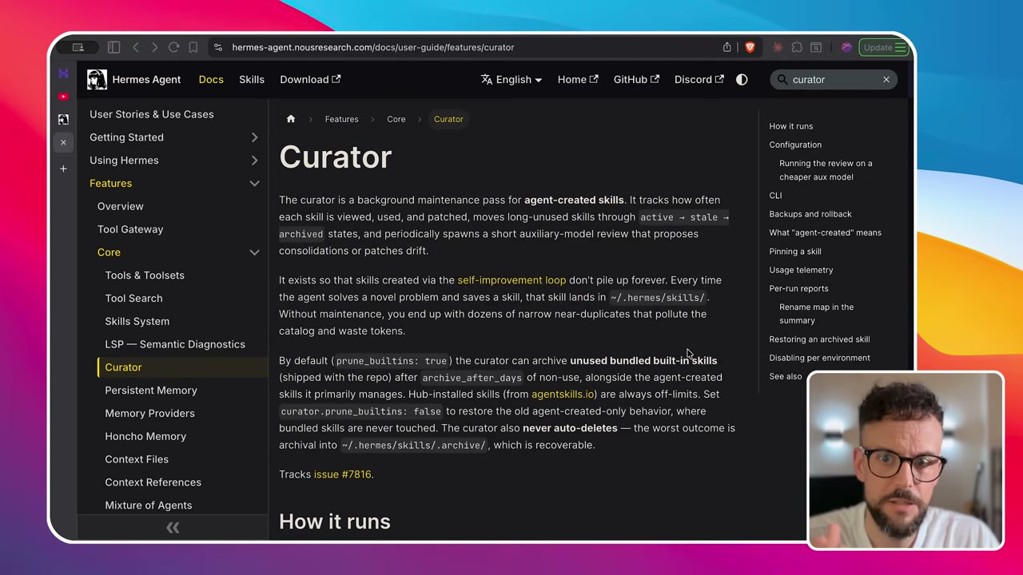The height and width of the screenshot is (575, 1023).
Task: Open a new tab with plus icon
Action: [63, 169]
